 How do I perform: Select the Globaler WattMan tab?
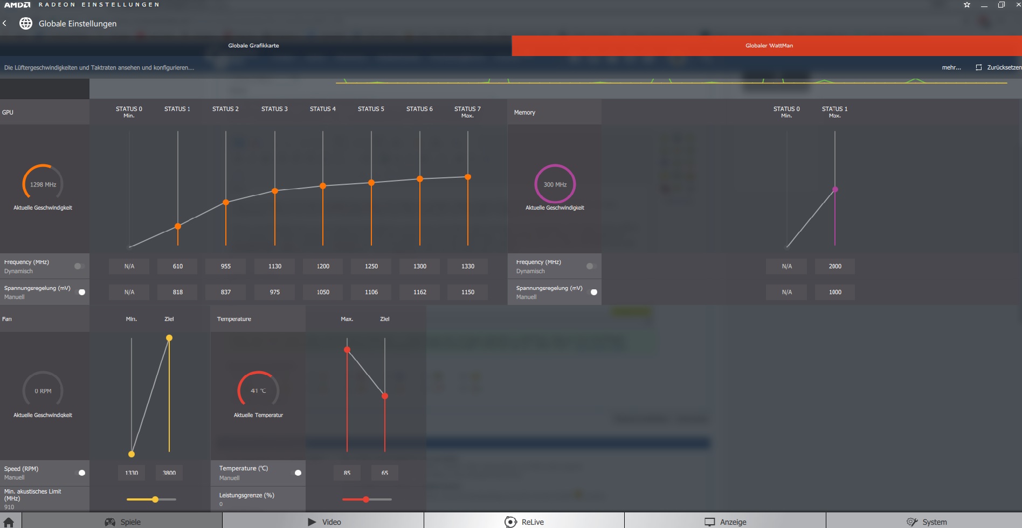pyautogui.click(x=767, y=46)
